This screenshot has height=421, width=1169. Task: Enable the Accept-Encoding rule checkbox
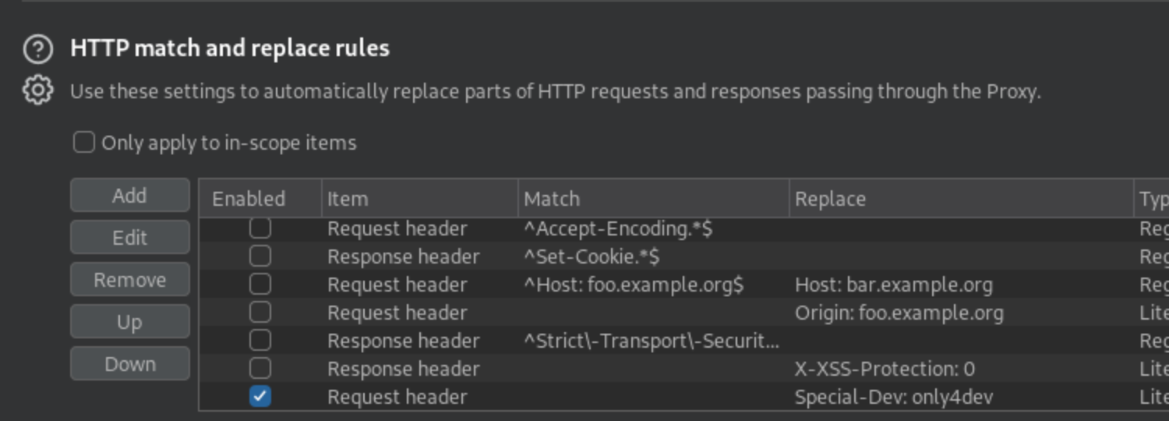[260, 228]
